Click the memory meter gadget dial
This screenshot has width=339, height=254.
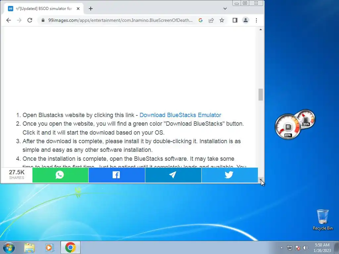pos(306,119)
